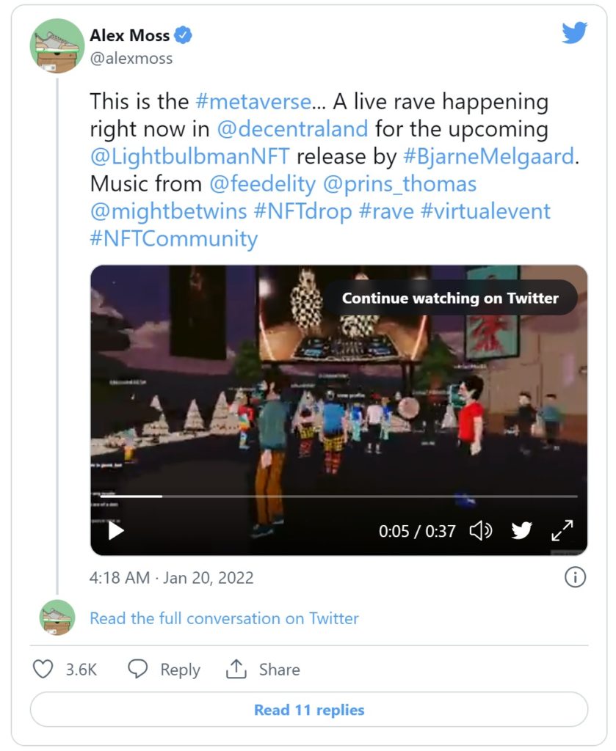Click the Share upload icon
Image resolution: width=616 pixels, height=751 pixels.
click(x=236, y=669)
